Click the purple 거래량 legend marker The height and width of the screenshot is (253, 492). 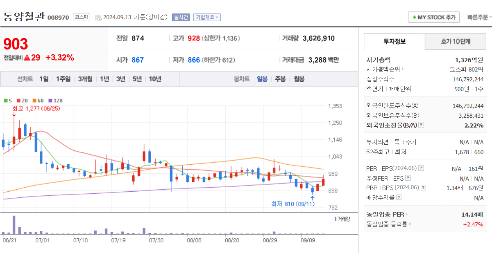click(336, 219)
